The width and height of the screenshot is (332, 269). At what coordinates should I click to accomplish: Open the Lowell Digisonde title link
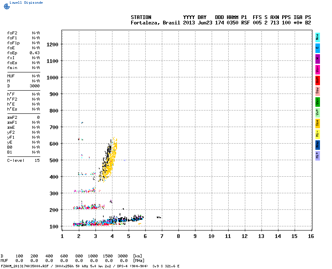[26, 2]
